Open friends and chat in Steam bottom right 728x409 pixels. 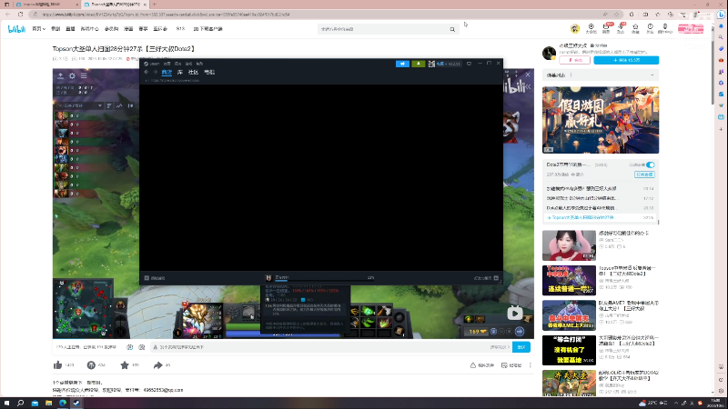click(486, 278)
